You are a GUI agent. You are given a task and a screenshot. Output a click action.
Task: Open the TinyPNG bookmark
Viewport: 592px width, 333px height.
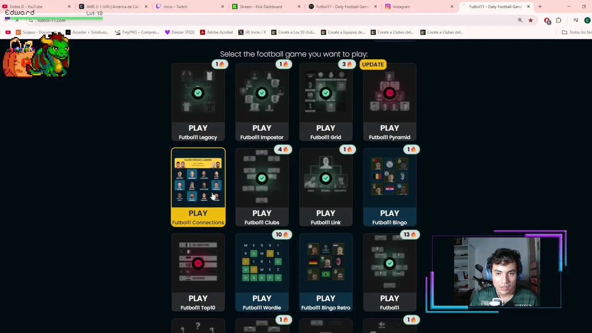click(x=136, y=32)
